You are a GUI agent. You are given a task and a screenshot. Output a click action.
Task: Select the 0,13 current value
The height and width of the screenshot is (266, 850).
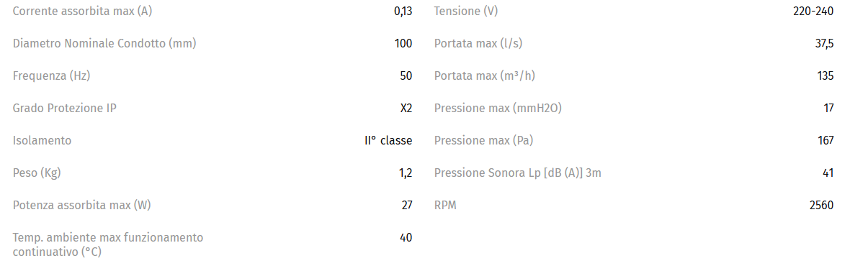(x=403, y=12)
